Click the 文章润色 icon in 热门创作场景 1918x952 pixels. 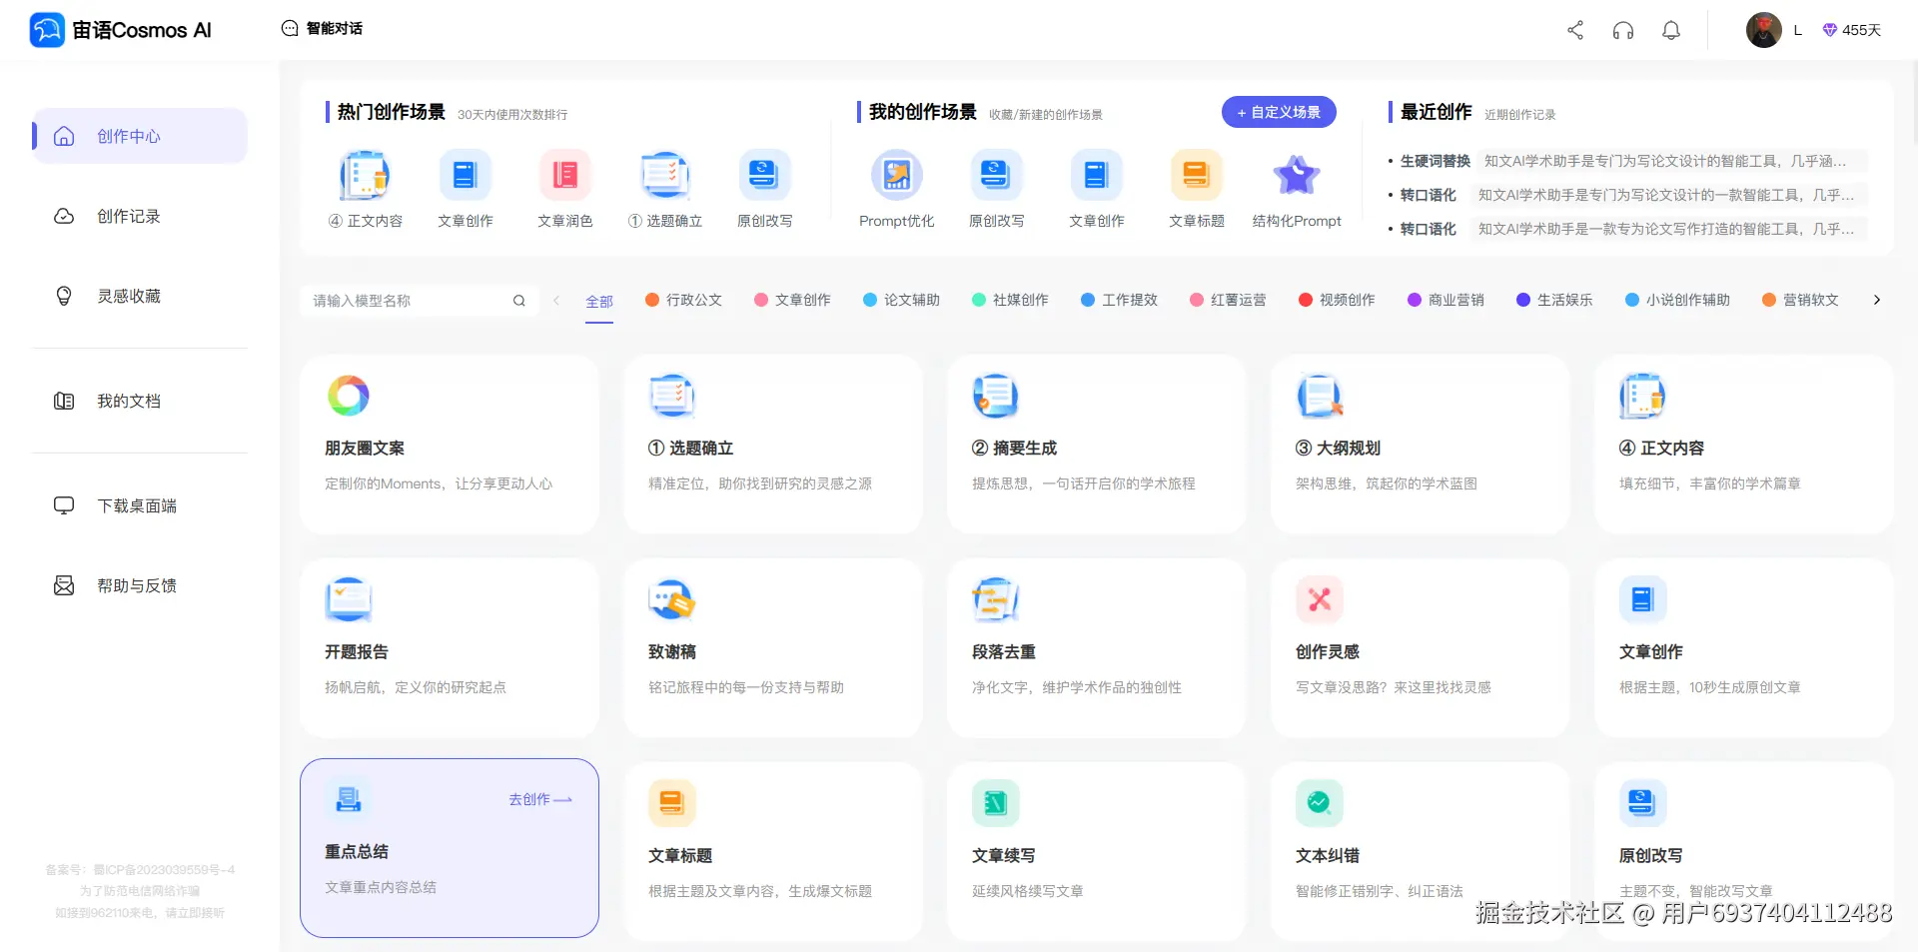pos(564,176)
